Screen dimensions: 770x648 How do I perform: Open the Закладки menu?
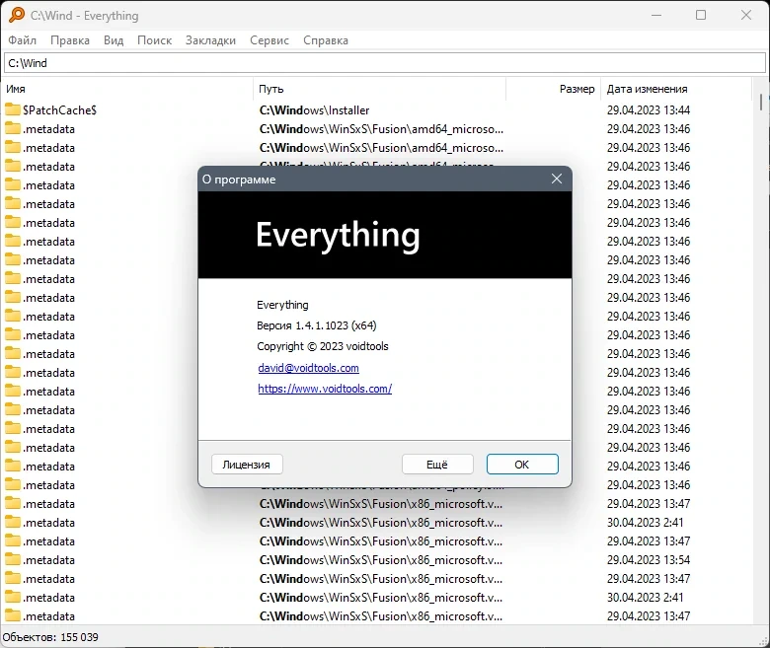click(210, 40)
